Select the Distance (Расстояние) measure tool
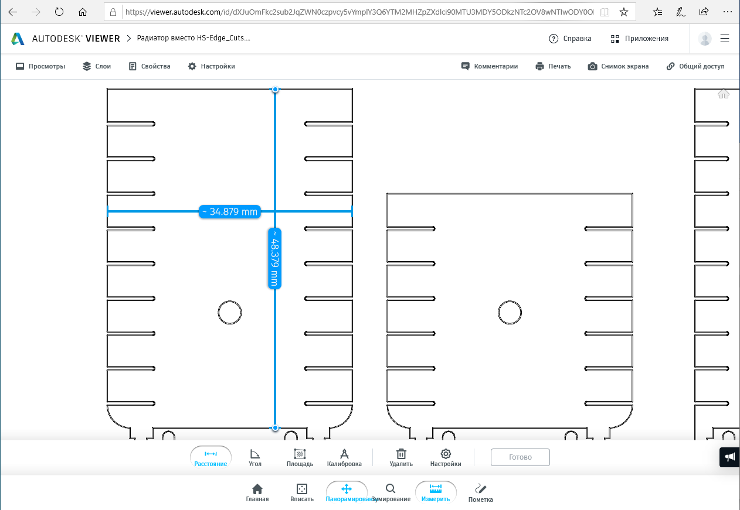The height and width of the screenshot is (510, 740). click(211, 457)
